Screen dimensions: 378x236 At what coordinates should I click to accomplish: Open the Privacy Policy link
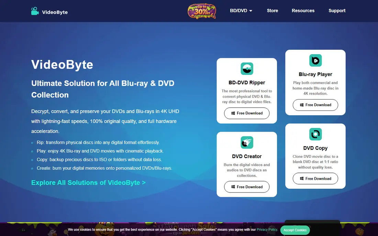pos(267,229)
